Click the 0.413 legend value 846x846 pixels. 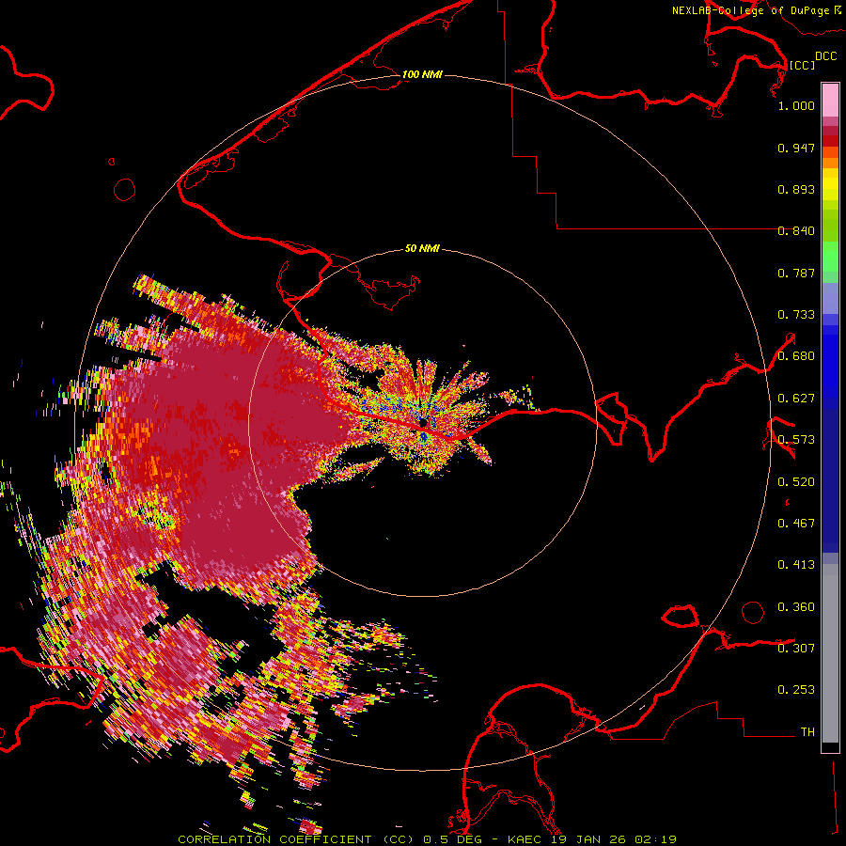click(x=796, y=565)
